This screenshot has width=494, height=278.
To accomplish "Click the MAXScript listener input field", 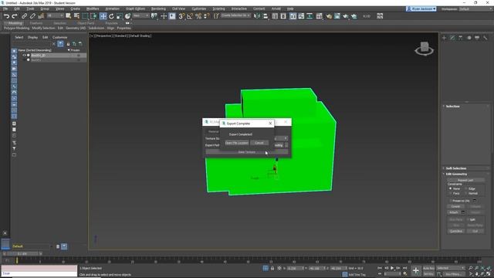I will 39,273.
